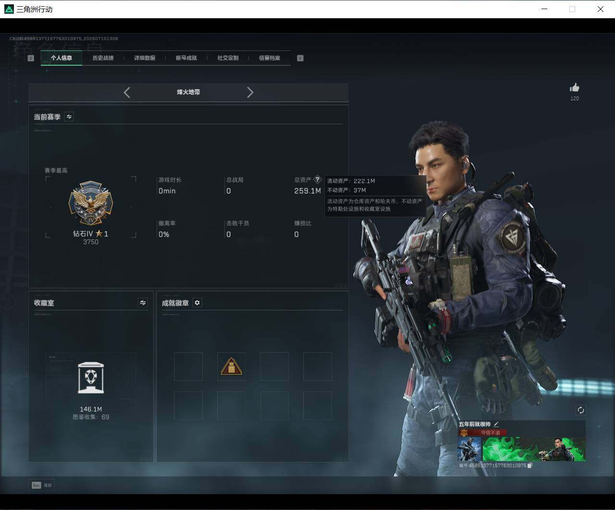Open 成就徽章 settings gear

click(197, 303)
